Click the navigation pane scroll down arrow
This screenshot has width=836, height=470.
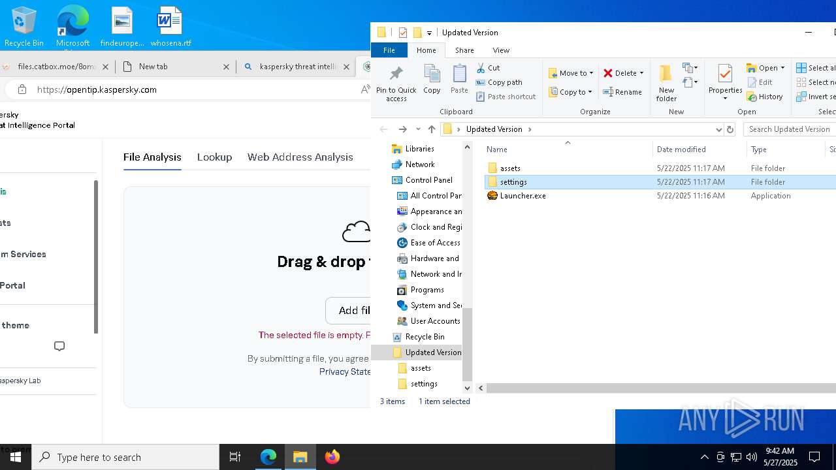pos(467,388)
